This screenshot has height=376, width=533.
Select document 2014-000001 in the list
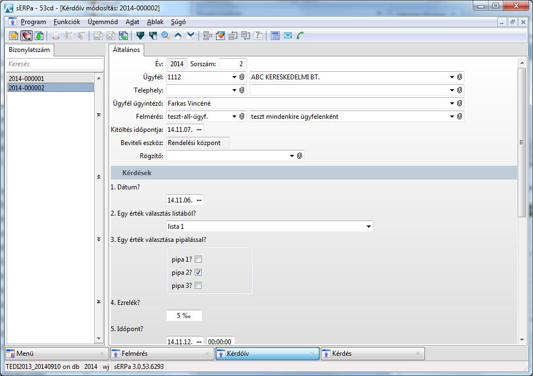(26, 79)
